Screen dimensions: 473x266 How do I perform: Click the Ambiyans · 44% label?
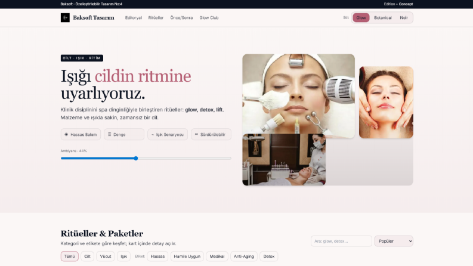(73, 151)
